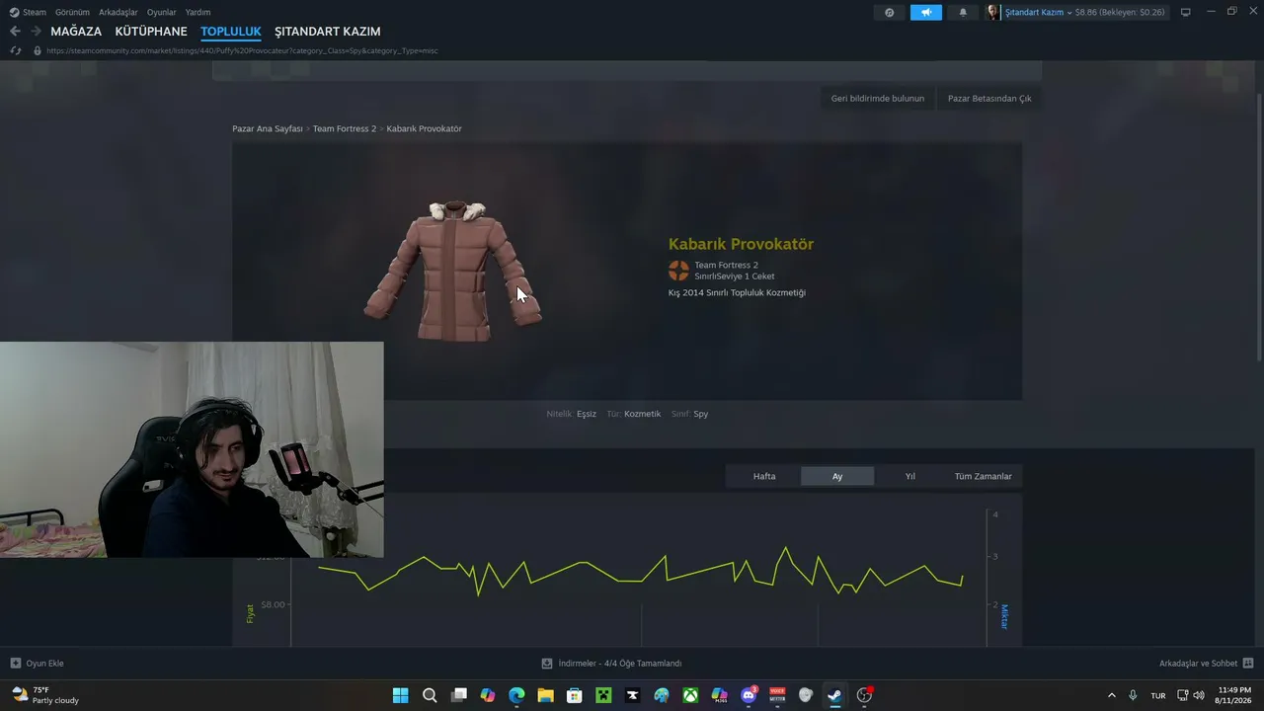
Task: Switch TUR keyboard language indicator
Action: [1158, 695]
